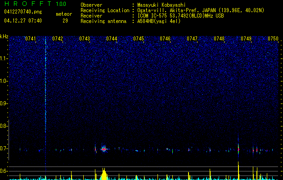Screen dimensions: 283x180
Task: Click the 1.1 kHz axis label
Action: coord(4,58)
